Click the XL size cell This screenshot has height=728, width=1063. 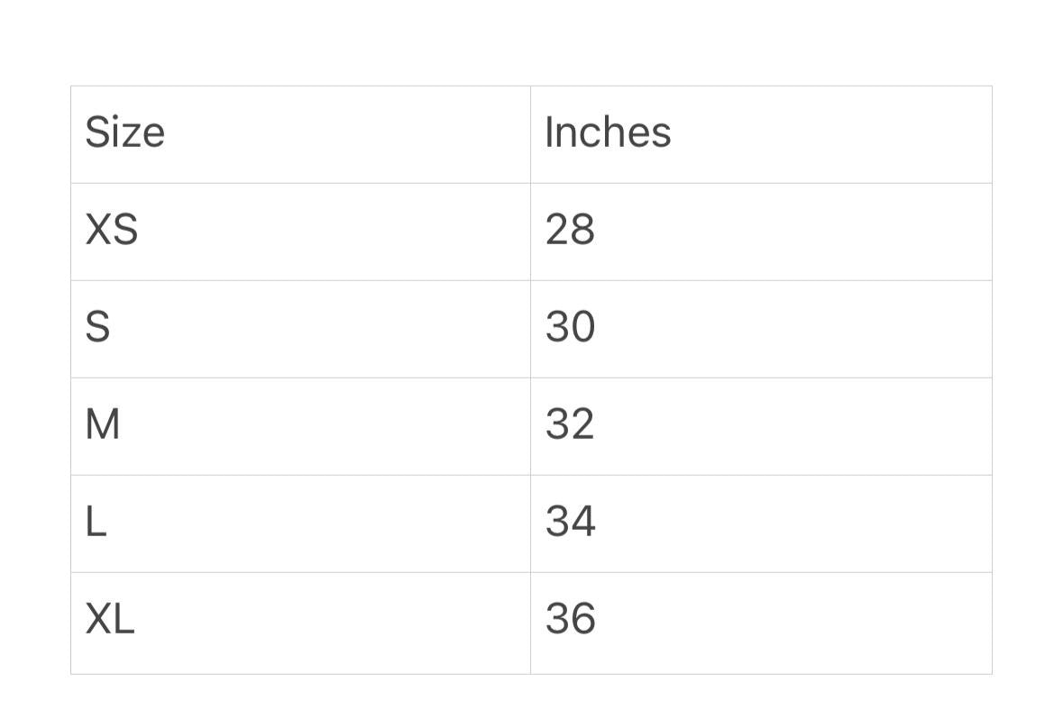tap(300, 623)
